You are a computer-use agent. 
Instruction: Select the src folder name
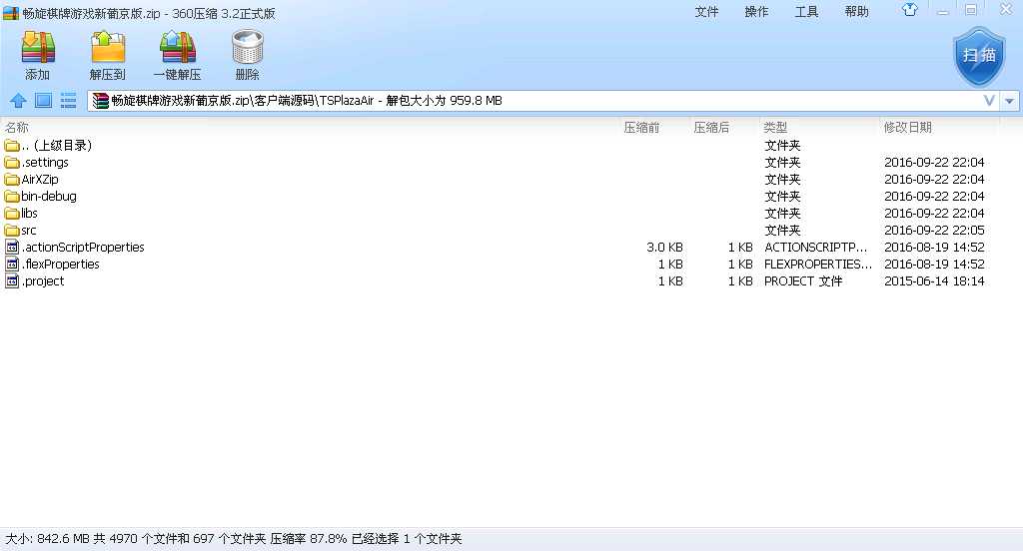click(x=29, y=231)
